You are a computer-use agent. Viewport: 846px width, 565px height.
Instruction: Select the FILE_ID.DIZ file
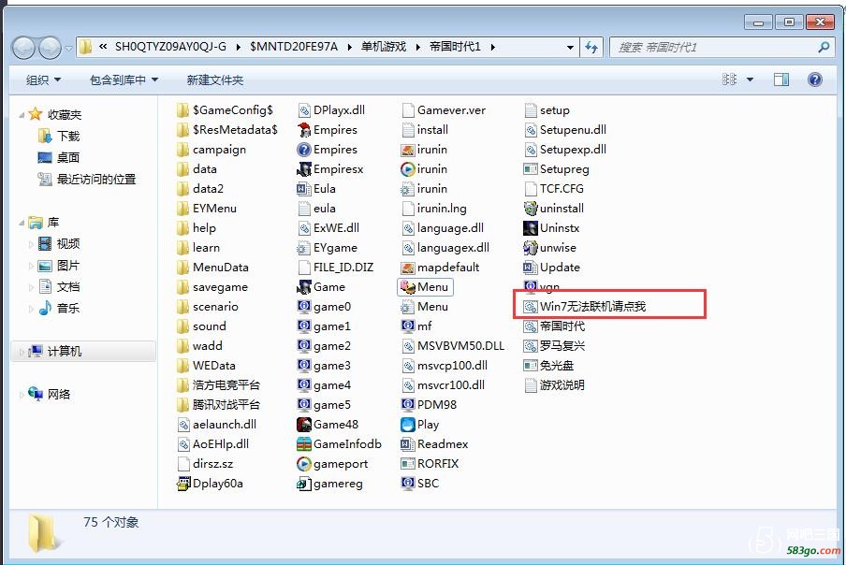(336, 268)
